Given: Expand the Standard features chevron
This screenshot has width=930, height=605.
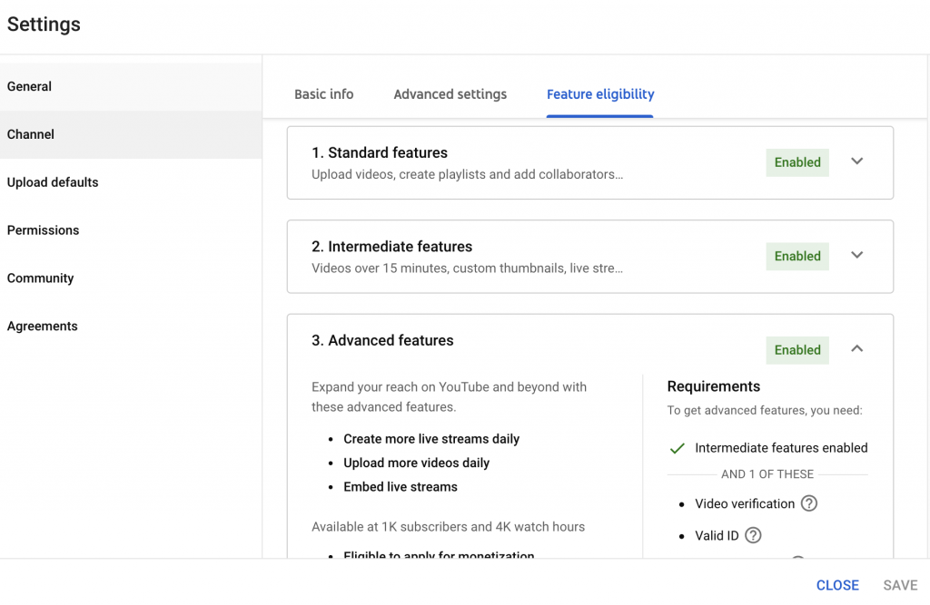Looking at the screenshot, I should point(857,161).
